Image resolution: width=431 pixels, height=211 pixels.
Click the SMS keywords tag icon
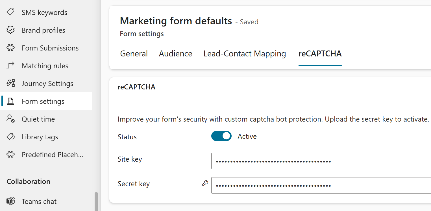pos(10,12)
